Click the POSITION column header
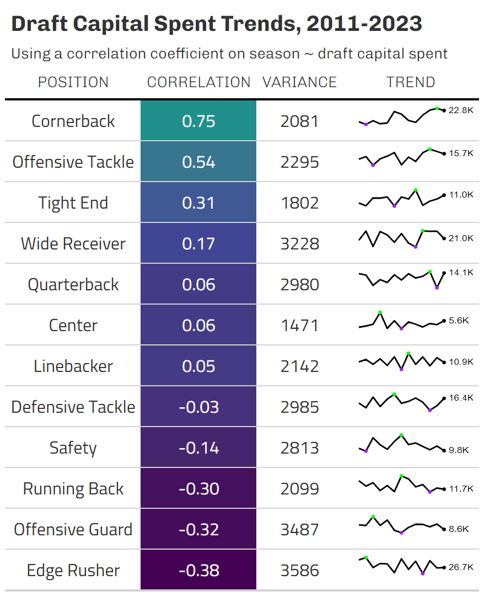 [x=73, y=82]
